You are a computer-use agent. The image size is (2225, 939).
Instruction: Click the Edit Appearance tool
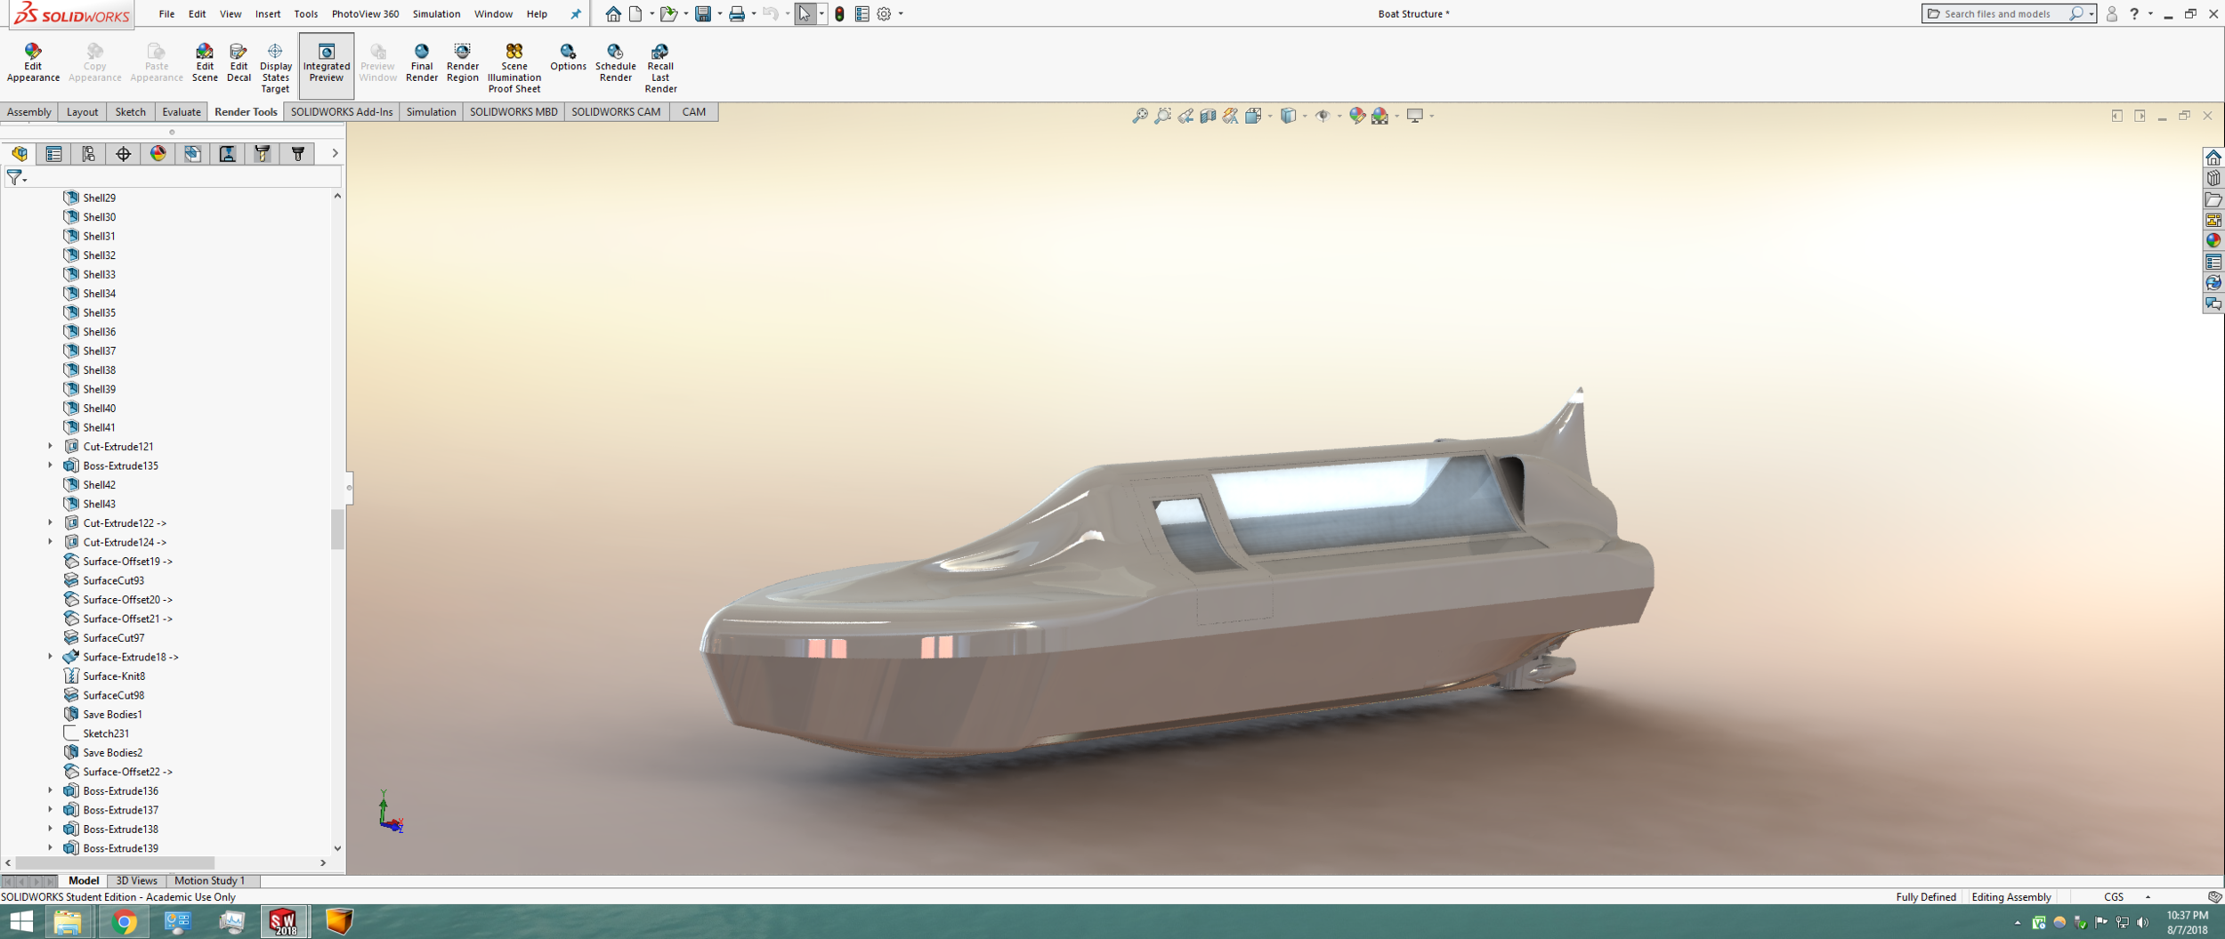pos(32,62)
